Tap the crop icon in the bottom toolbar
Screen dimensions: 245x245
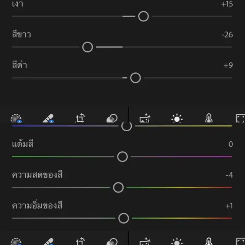(80, 242)
